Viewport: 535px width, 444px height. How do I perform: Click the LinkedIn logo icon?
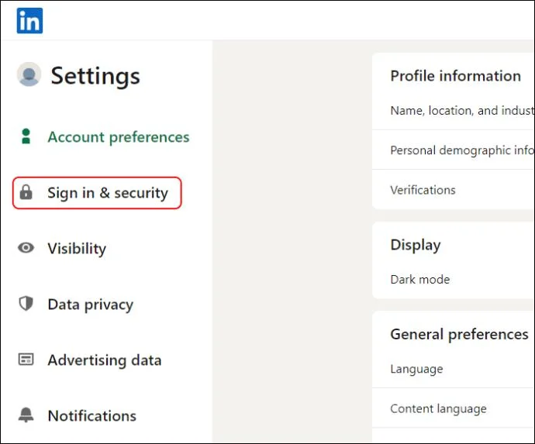[x=29, y=21]
